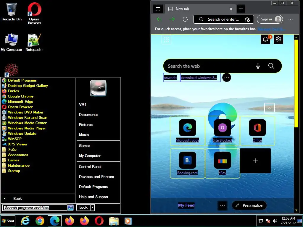
Task: Open My Computer desktop icon
Action: [x=12, y=43]
